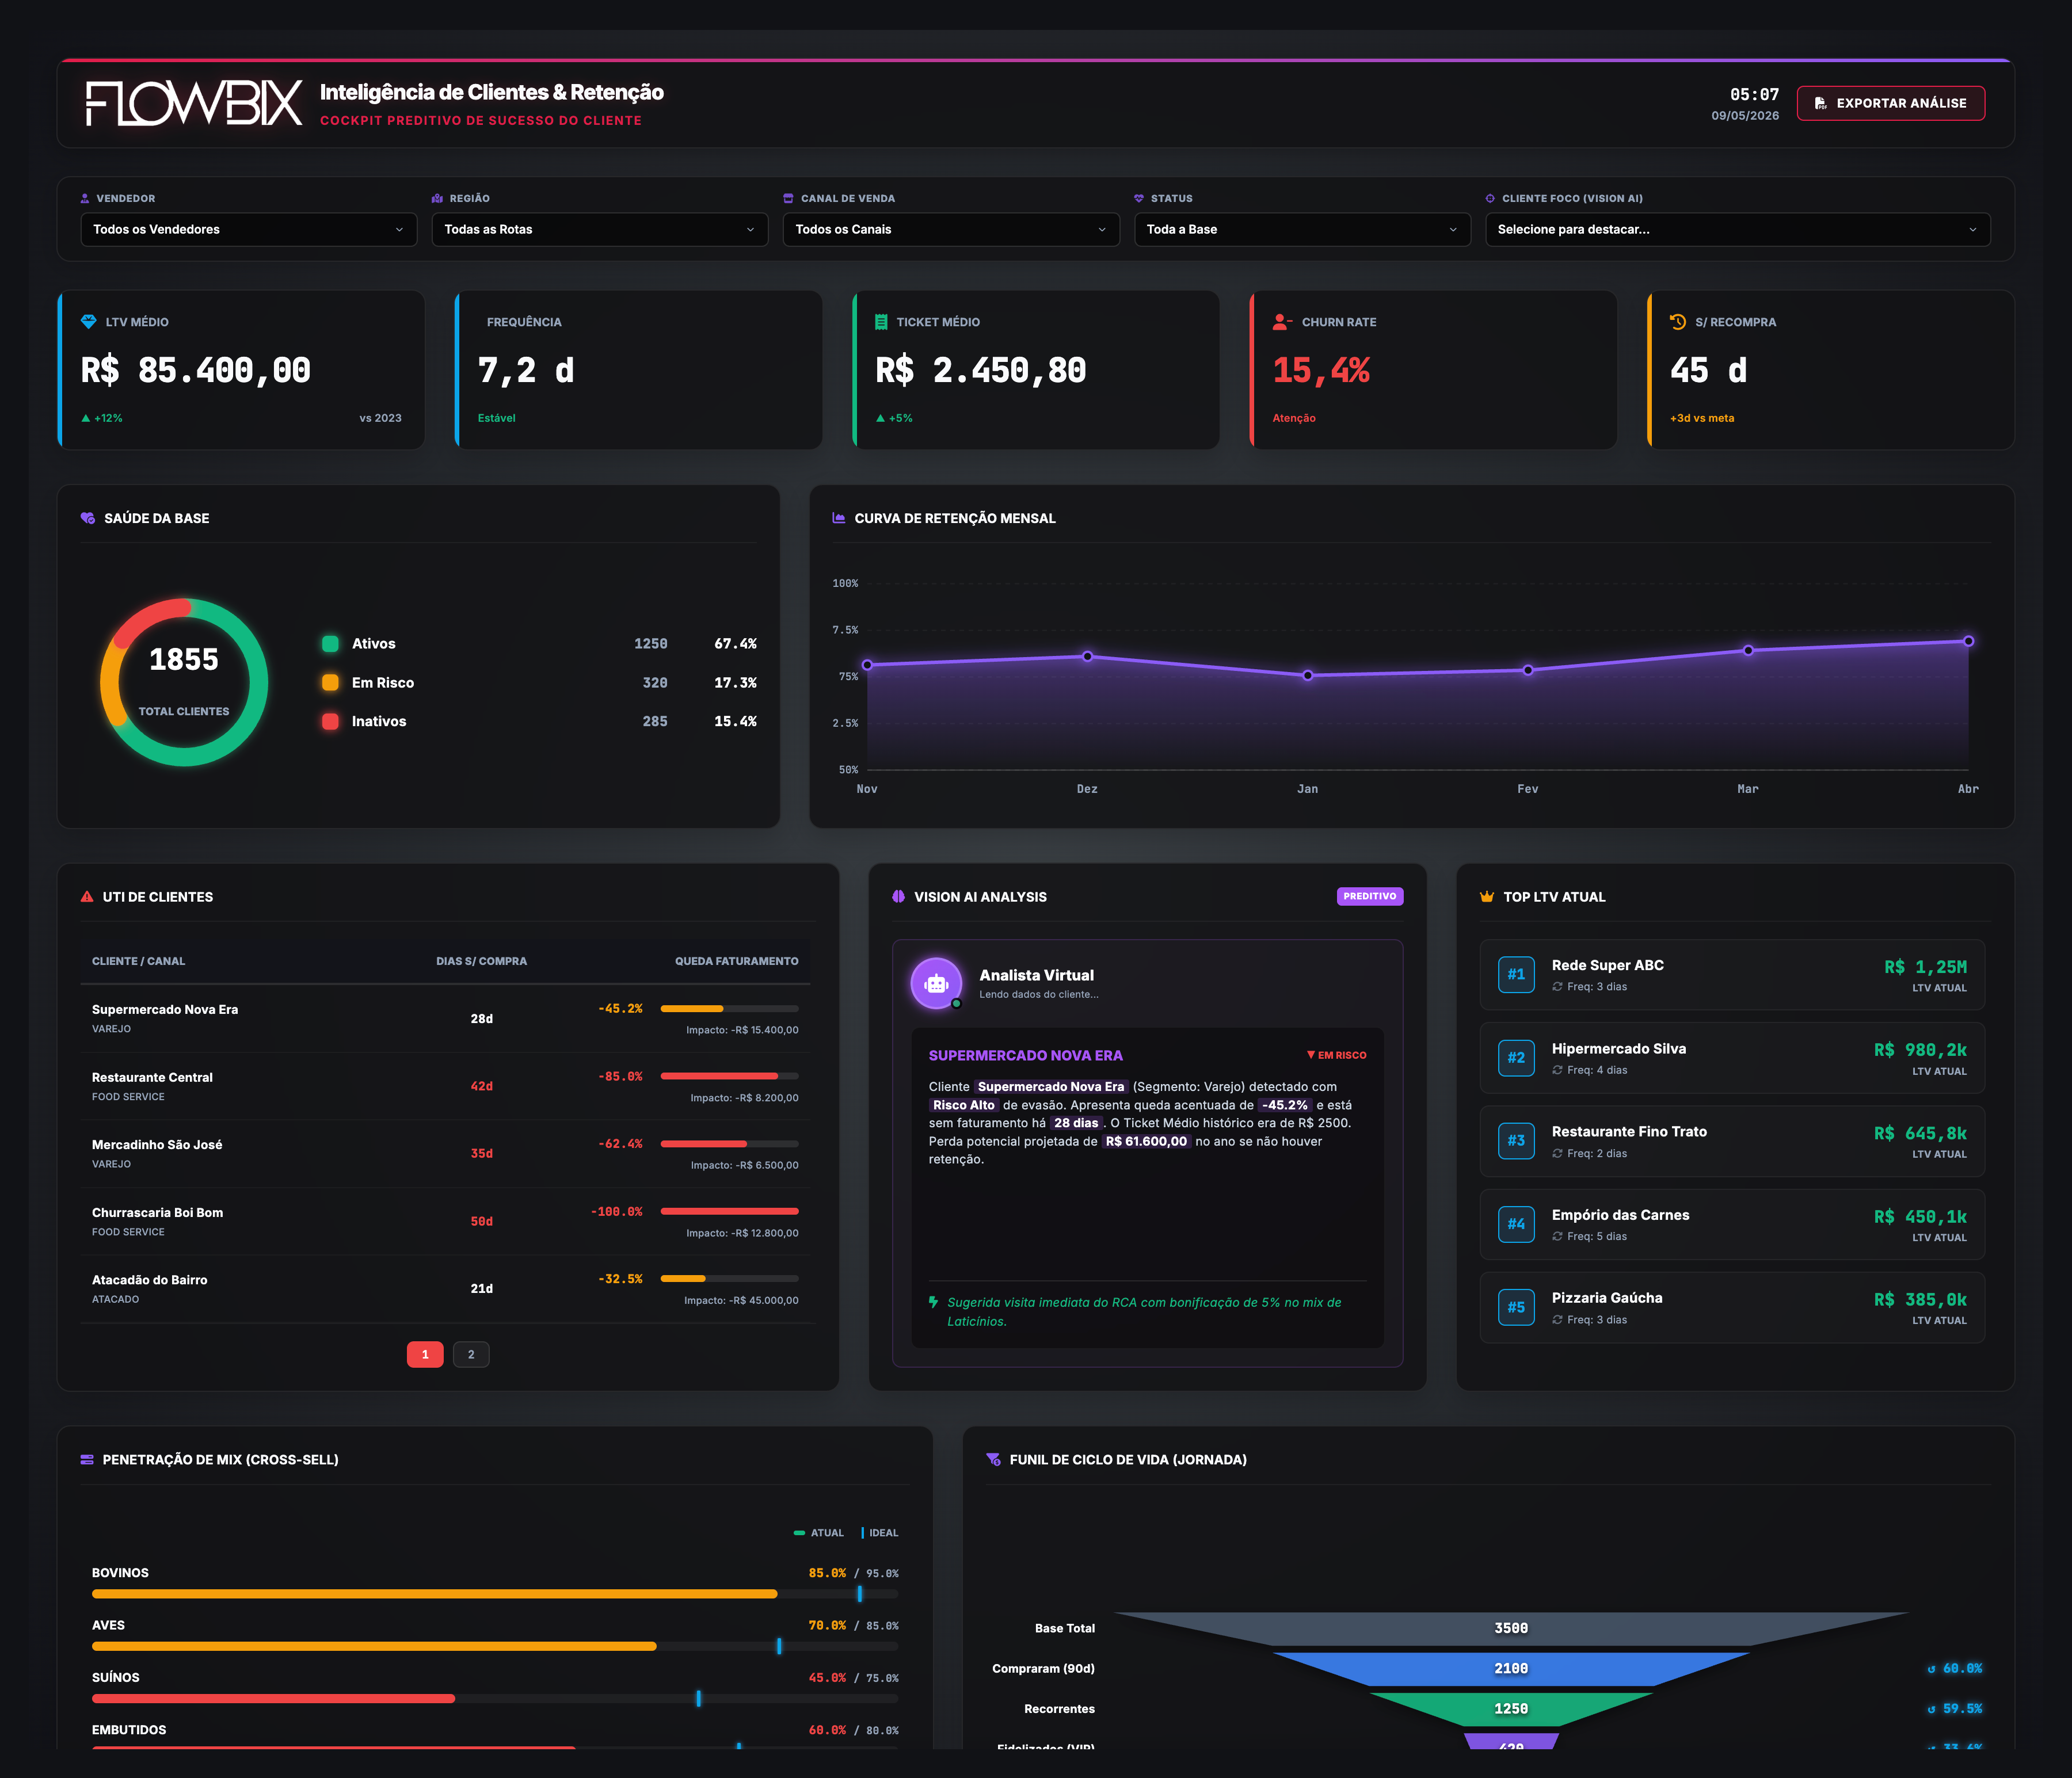2072x1778 pixels.
Task: Click the Base Total 3500 funnel segment
Action: click(x=1511, y=1628)
